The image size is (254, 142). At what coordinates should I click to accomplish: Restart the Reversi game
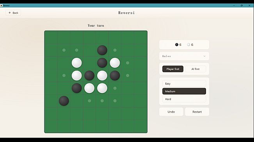(197, 112)
